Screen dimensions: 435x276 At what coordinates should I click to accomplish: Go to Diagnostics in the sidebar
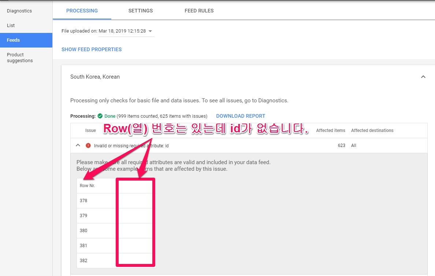[19, 11]
